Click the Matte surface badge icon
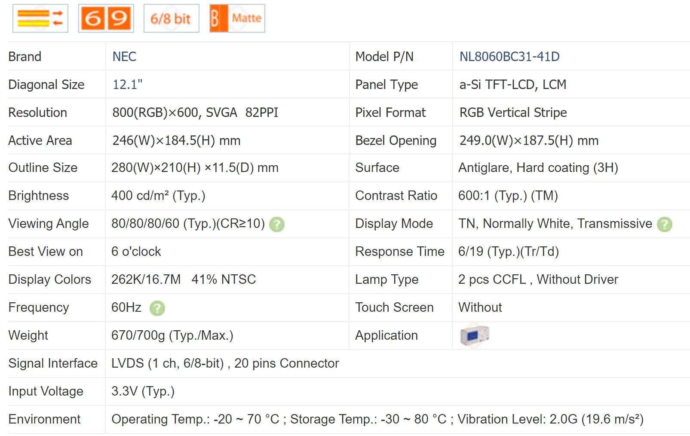This screenshot has height=436, width=690. 237,18
